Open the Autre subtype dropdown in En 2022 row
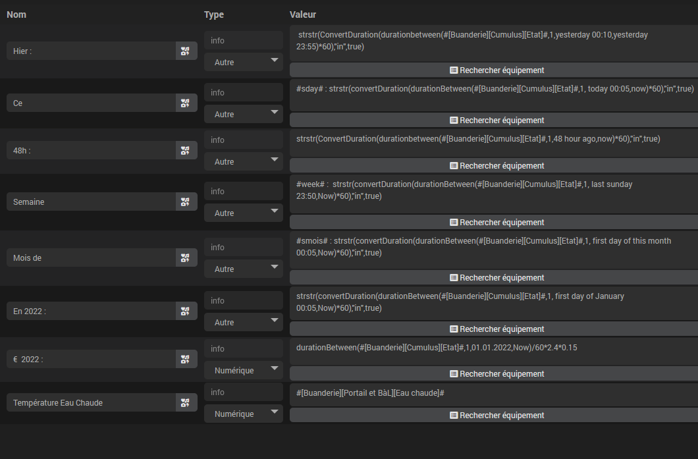 [244, 322]
